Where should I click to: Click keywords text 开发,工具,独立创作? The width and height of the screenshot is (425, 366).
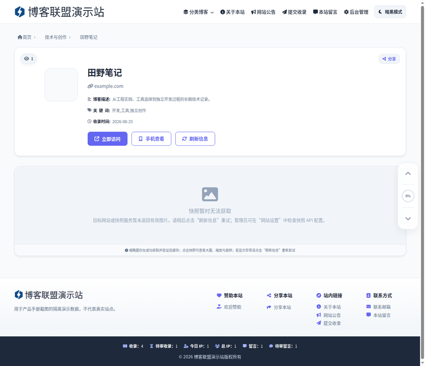point(129,111)
